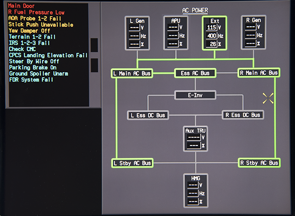Viewport: 295px width, 216px height.
Task: Click the R Gen load percent readout
Action: [x=250, y=44]
